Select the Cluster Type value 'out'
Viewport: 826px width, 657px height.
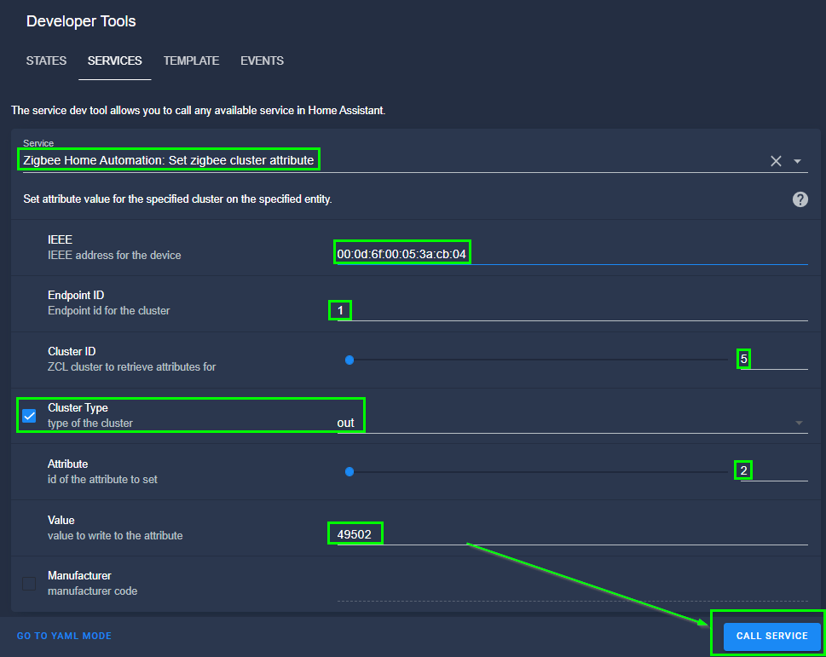click(345, 423)
